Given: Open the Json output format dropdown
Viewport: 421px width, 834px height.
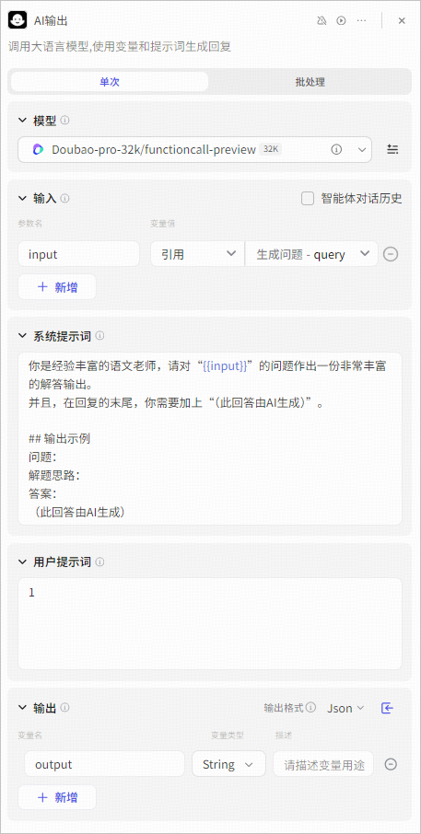Looking at the screenshot, I should 345,708.
